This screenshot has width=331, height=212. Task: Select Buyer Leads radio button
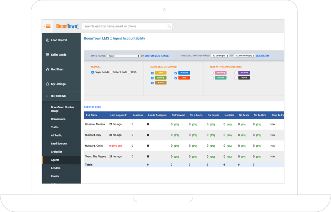click(92, 72)
